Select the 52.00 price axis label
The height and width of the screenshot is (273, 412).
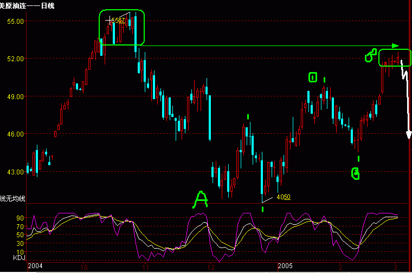pyautogui.click(x=16, y=59)
